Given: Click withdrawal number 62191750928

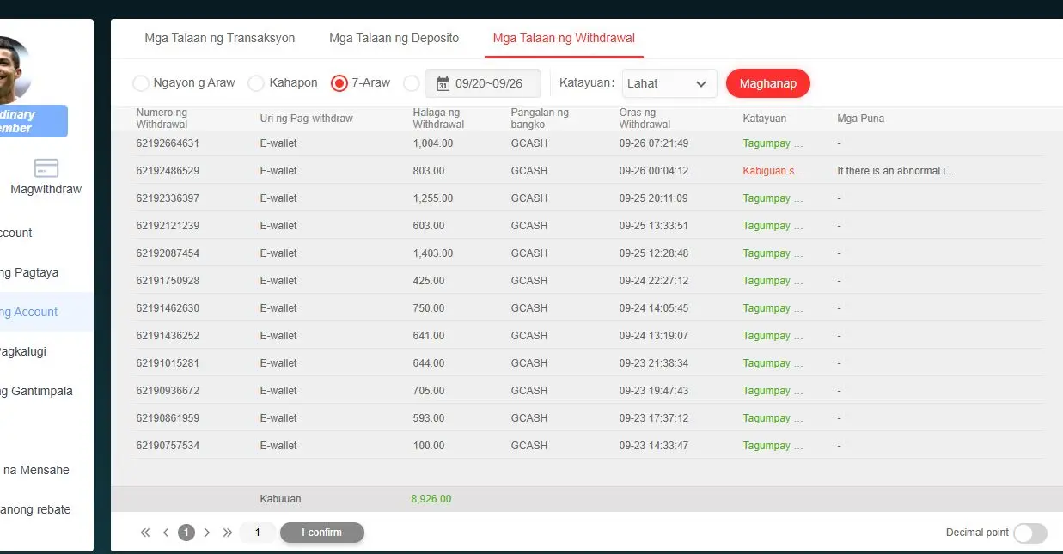Looking at the screenshot, I should click(168, 281).
